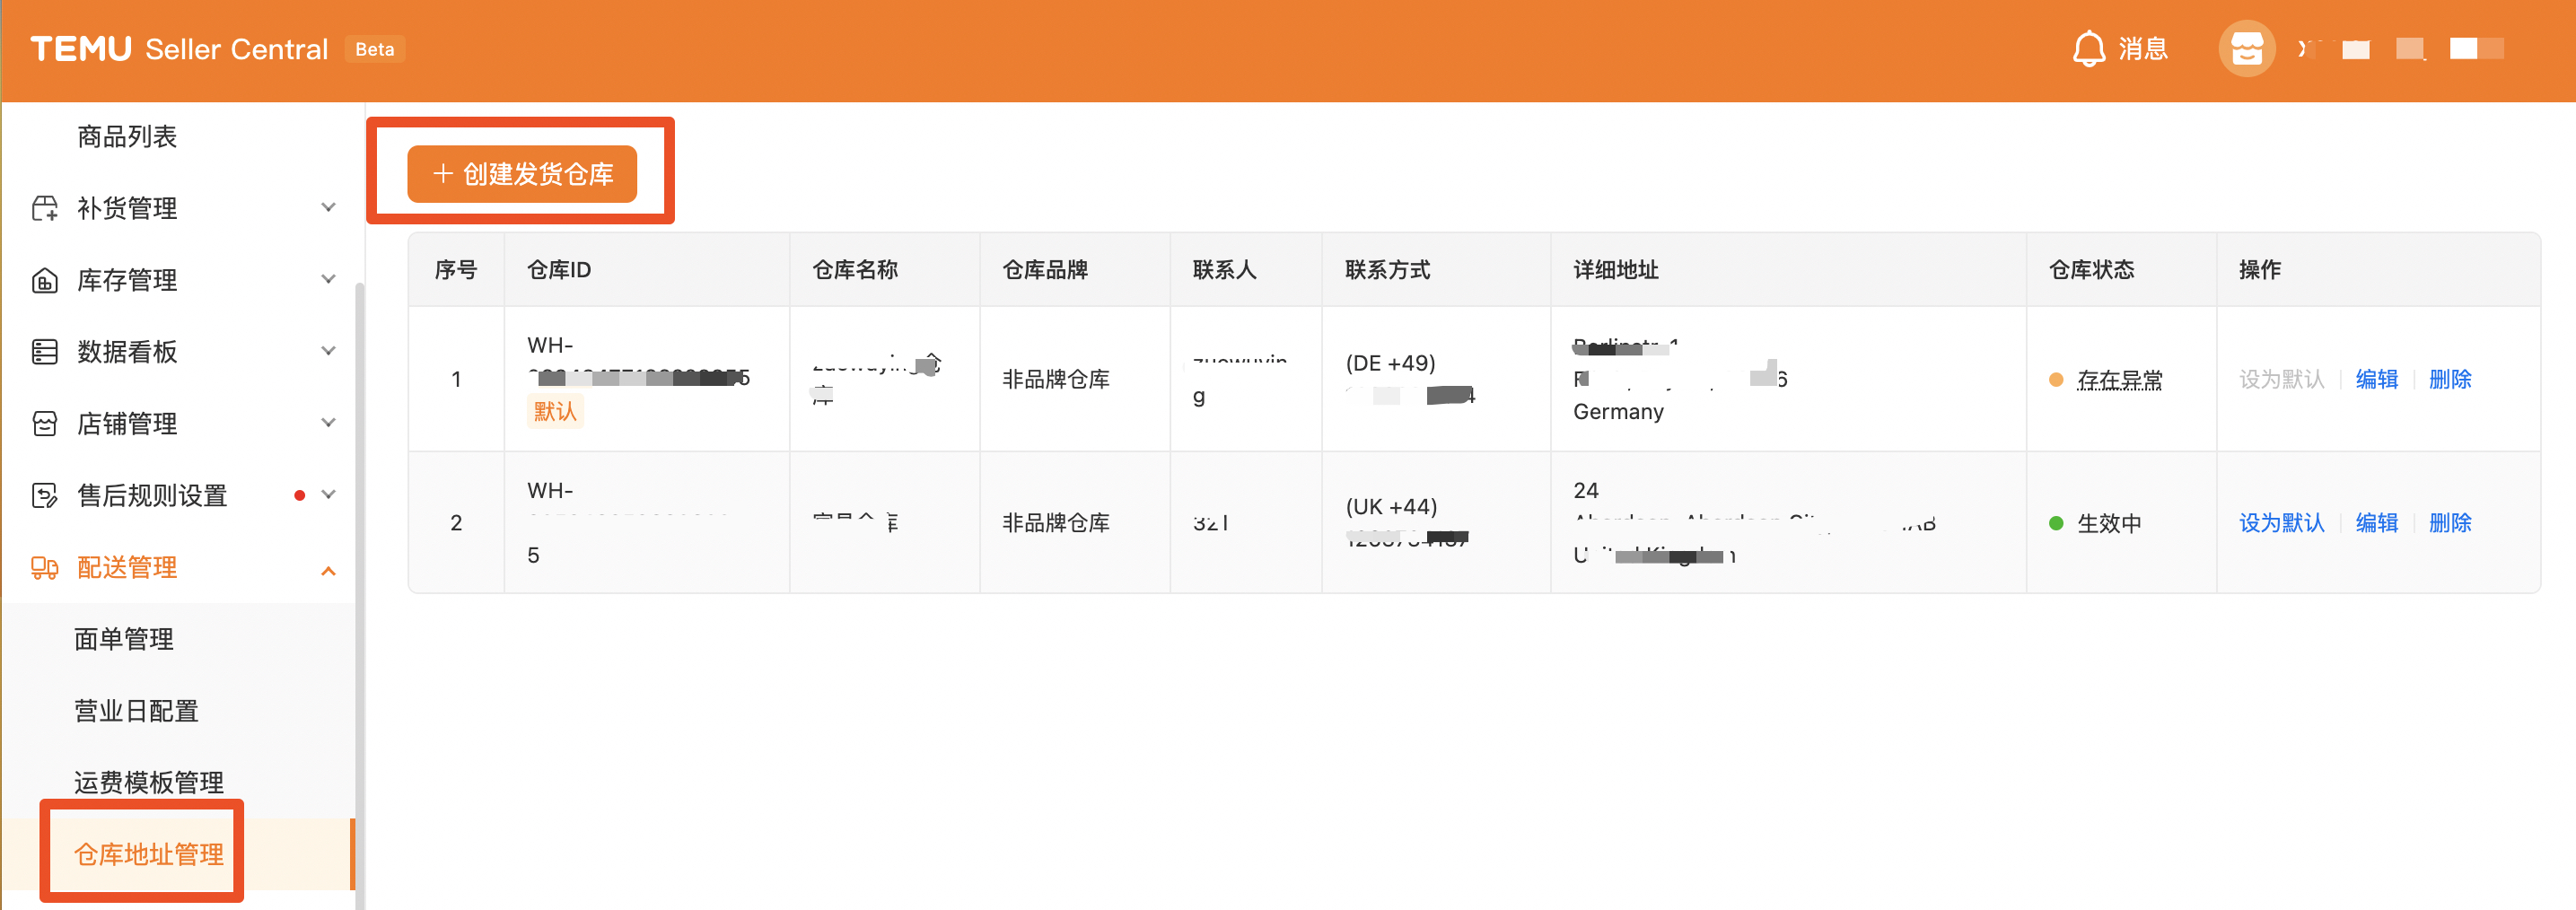Click the 存在异常 warehouse status
This screenshot has height=910, width=2576.
pyautogui.click(x=2119, y=380)
